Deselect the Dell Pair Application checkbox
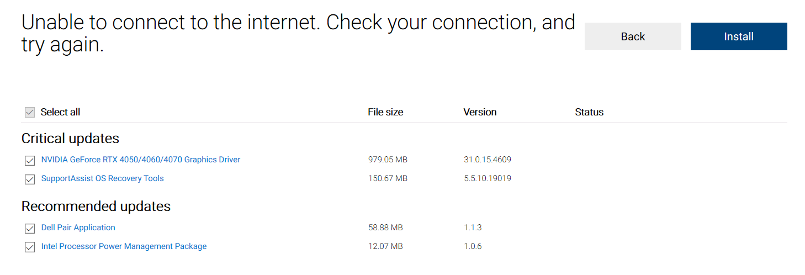The width and height of the screenshot is (805, 275). [x=30, y=229]
